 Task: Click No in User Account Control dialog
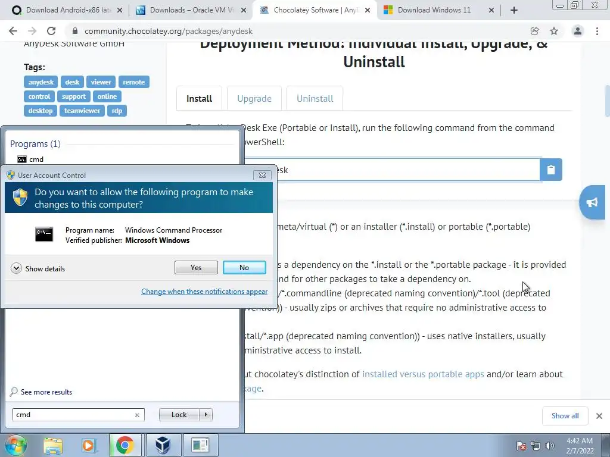[x=244, y=267]
